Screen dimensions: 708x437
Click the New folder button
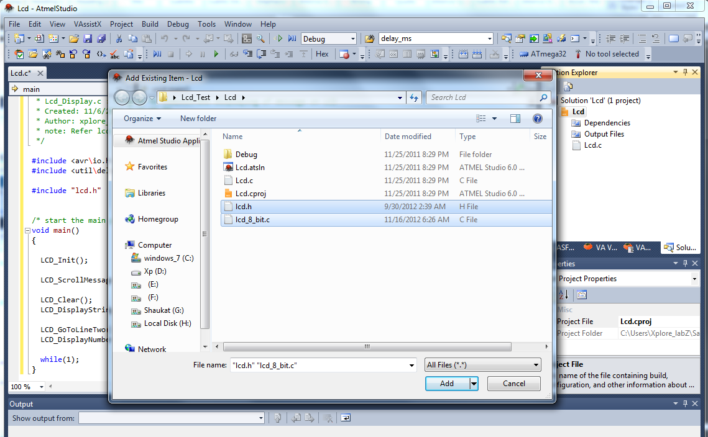tap(198, 119)
